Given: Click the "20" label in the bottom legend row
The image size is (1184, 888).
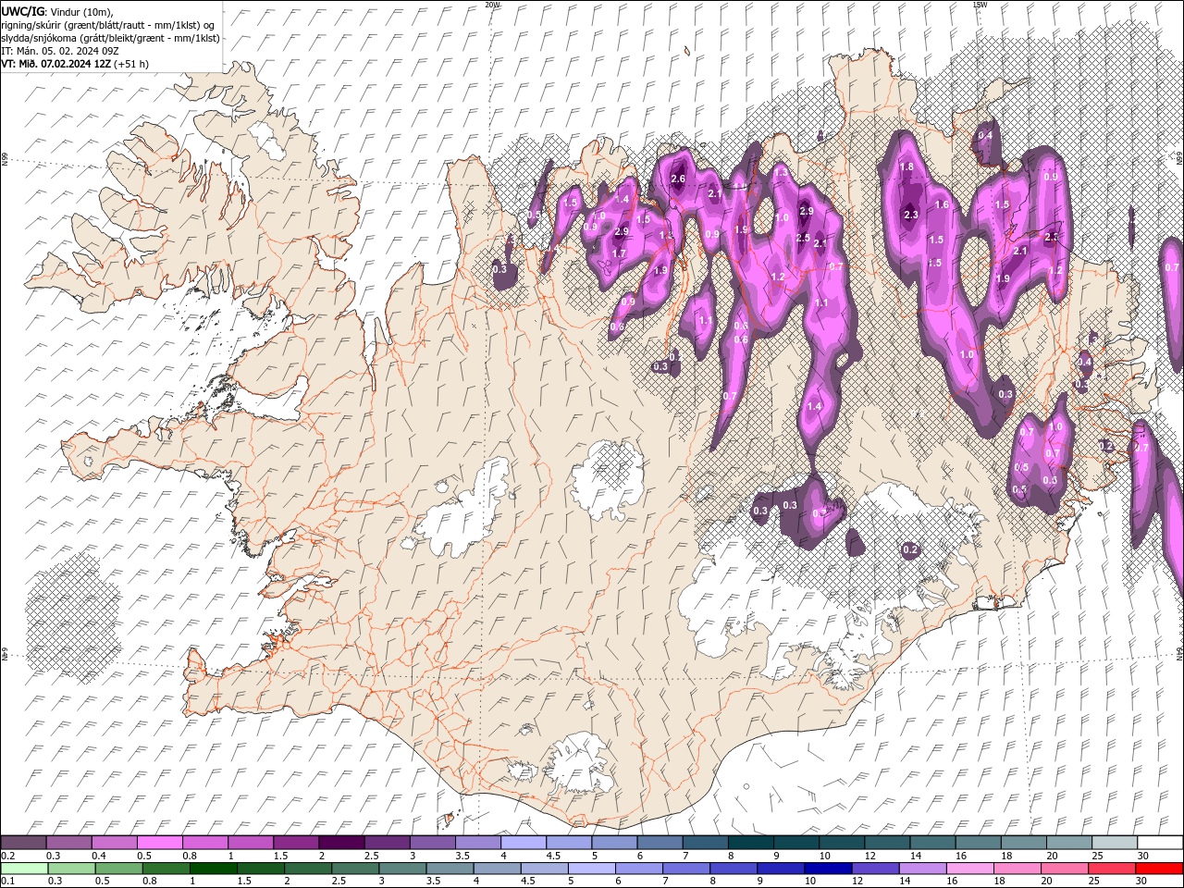Looking at the screenshot, I should (1045, 882).
